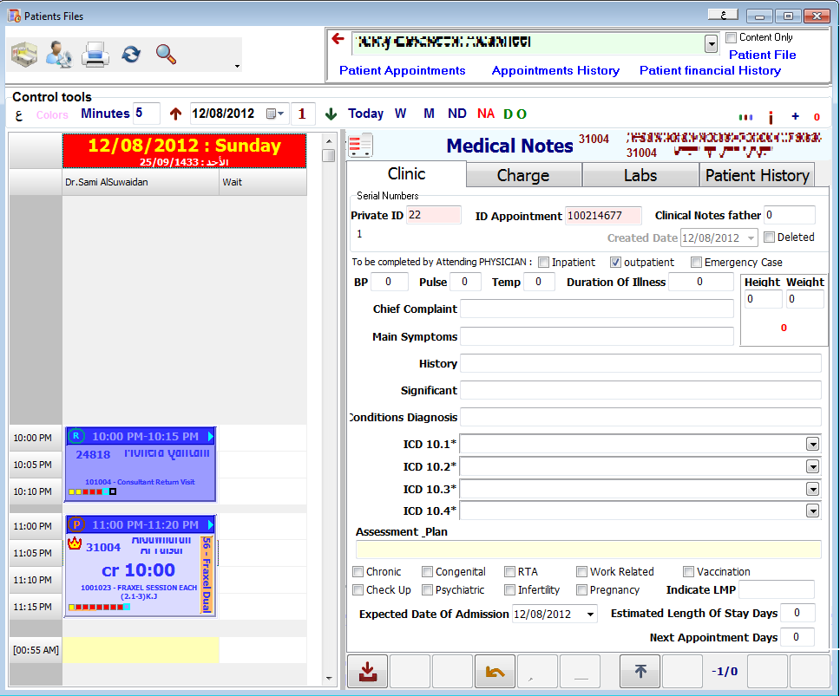Click the Chief Complaint text field
Image resolution: width=840 pixels, height=696 pixels.
pyautogui.click(x=596, y=309)
